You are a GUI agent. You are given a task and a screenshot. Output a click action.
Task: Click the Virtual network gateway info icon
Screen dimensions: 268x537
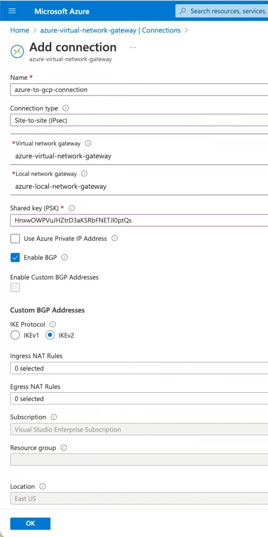click(x=88, y=143)
